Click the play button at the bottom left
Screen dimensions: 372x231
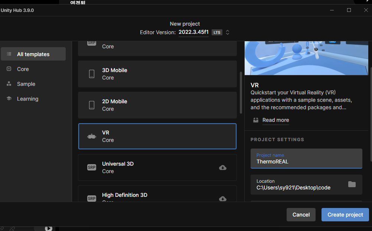tap(49, 228)
